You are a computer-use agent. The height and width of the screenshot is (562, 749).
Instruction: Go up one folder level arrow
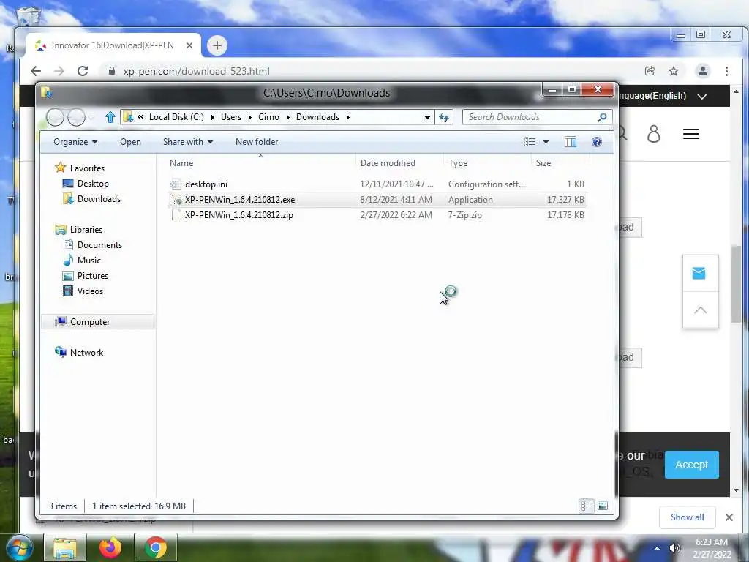point(110,117)
